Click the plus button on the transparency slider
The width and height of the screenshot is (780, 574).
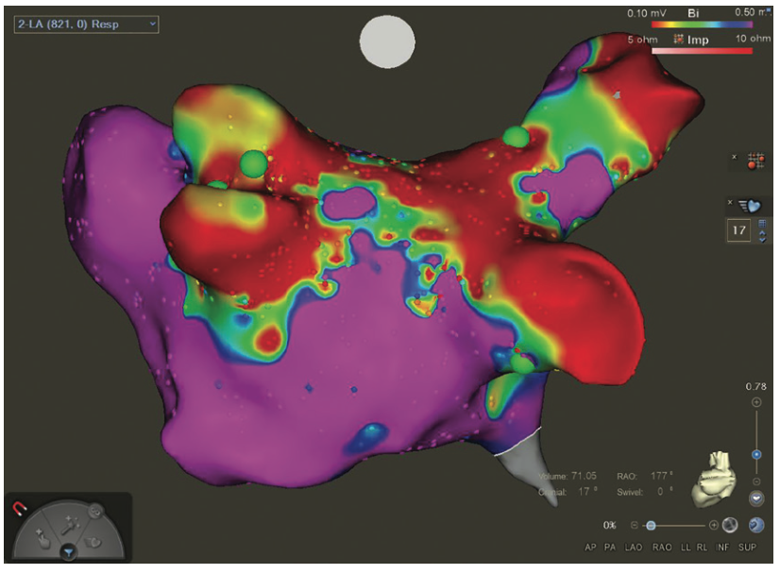pyautogui.click(x=715, y=526)
